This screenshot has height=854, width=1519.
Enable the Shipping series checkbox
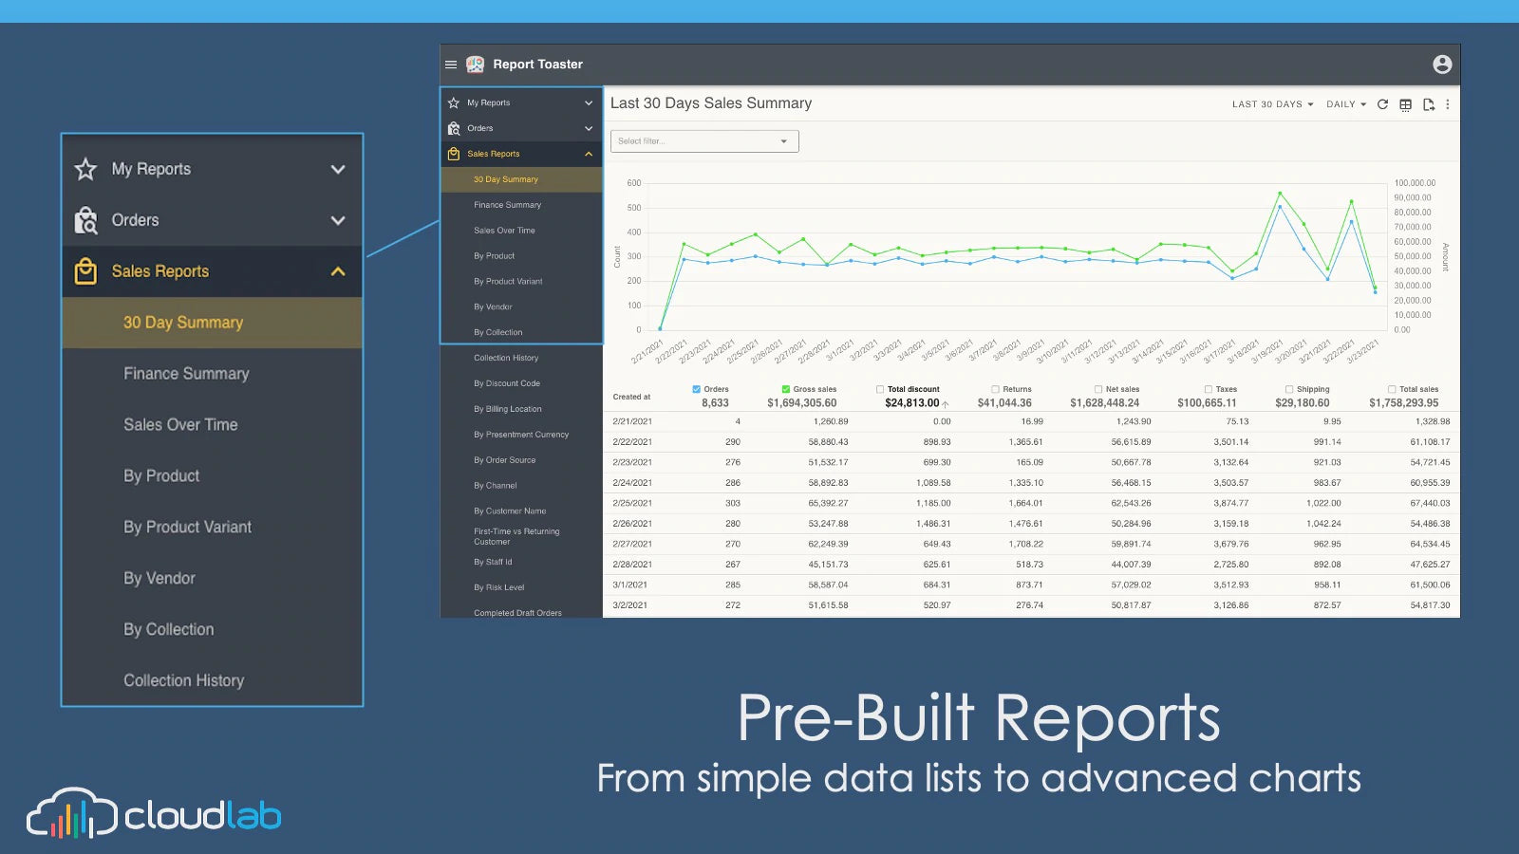[1289, 389]
